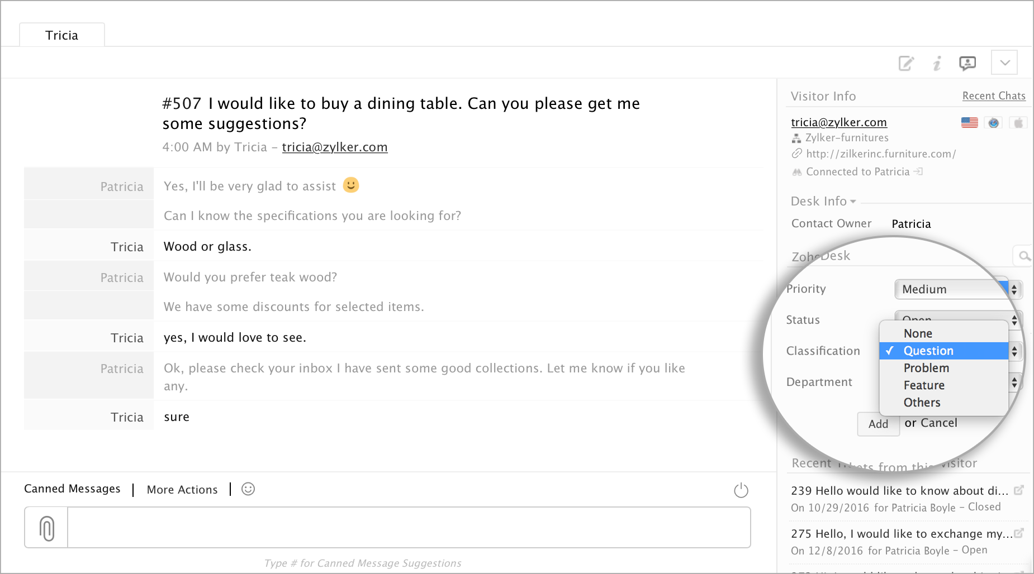Choose Others in classification list
The width and height of the screenshot is (1034, 574).
[x=922, y=403]
